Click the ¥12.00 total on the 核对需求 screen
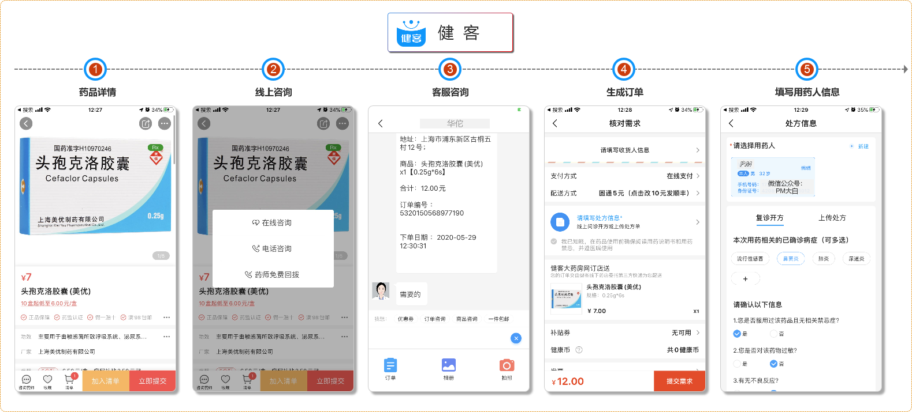This screenshot has width=912, height=412. pos(568,381)
